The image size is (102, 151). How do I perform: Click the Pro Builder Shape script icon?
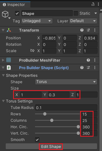point(9,68)
